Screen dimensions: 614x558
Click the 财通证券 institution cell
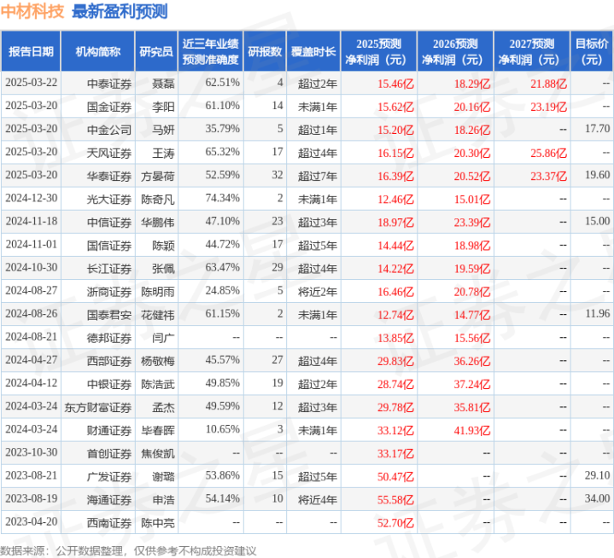click(x=108, y=430)
